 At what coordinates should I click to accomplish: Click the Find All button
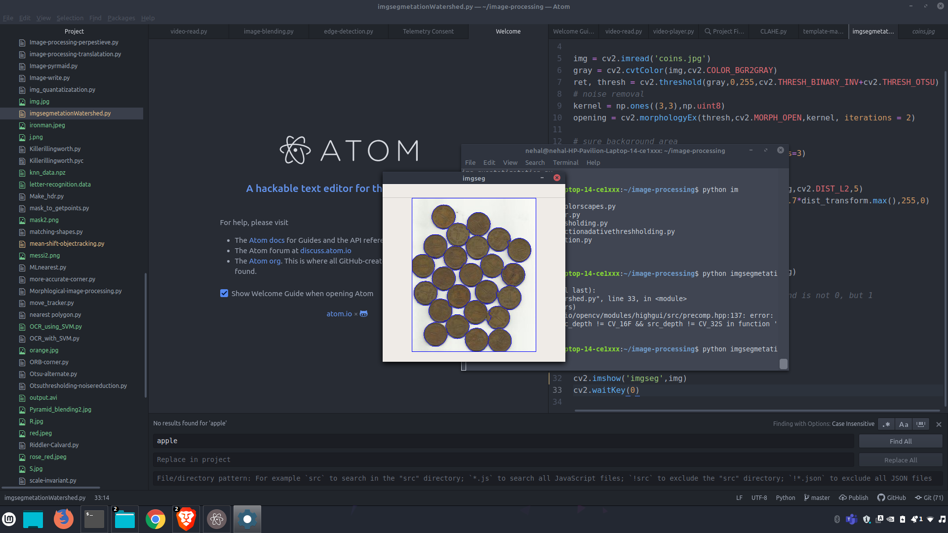pyautogui.click(x=901, y=441)
